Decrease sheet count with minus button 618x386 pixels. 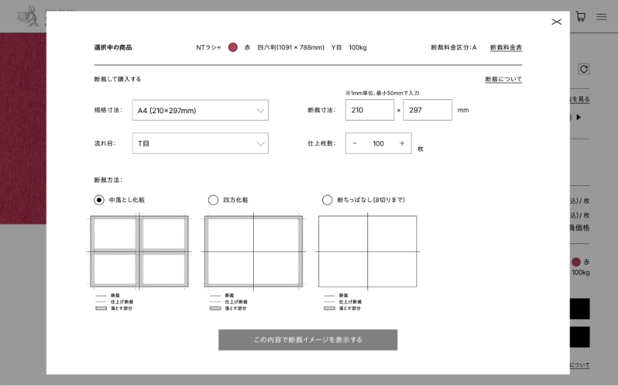click(355, 143)
